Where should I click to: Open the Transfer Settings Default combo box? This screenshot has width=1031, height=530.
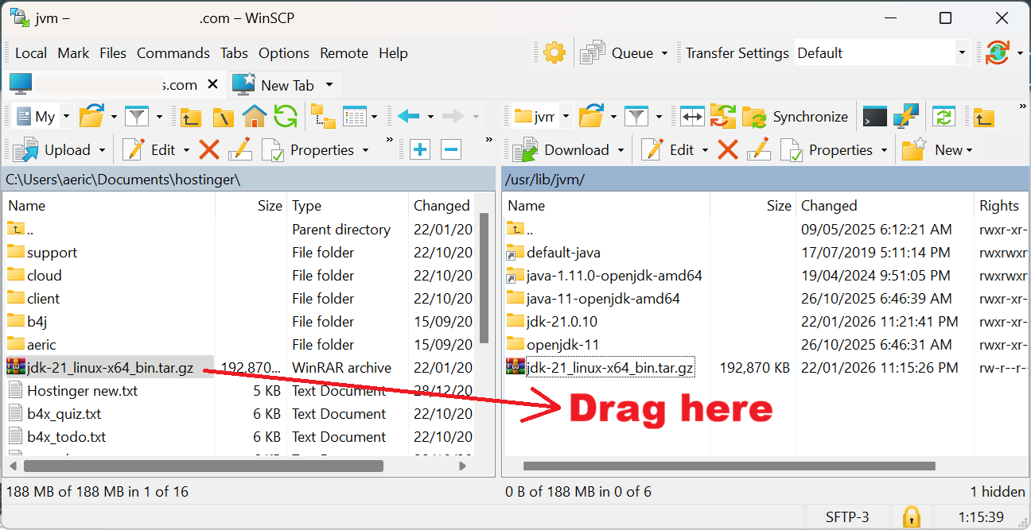pos(881,53)
